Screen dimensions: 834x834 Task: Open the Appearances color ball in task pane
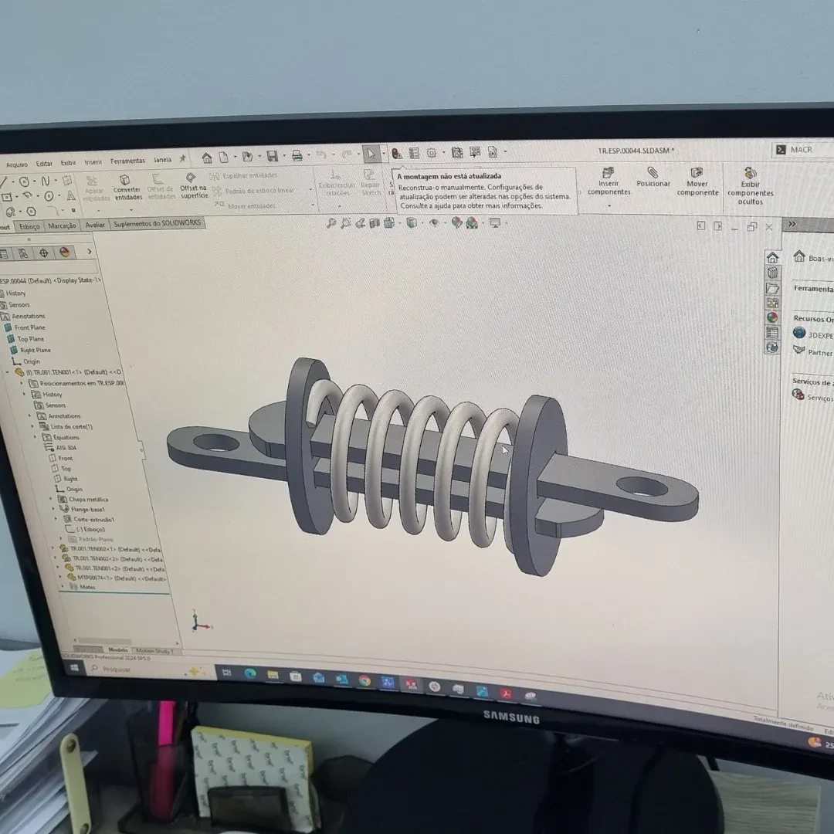772,317
